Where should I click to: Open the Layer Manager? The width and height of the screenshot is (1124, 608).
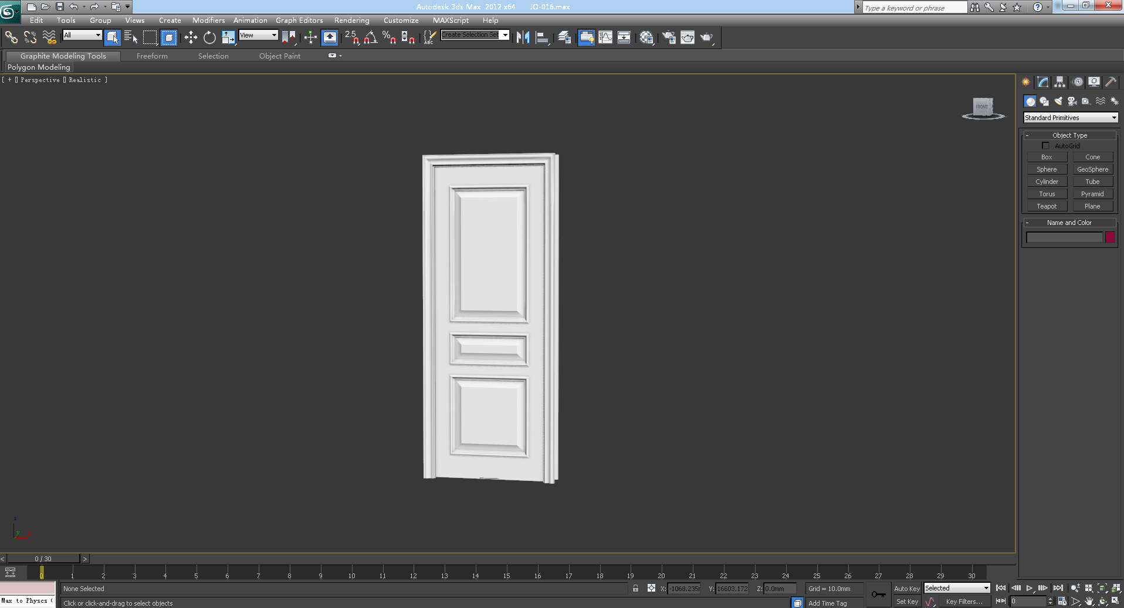click(564, 37)
